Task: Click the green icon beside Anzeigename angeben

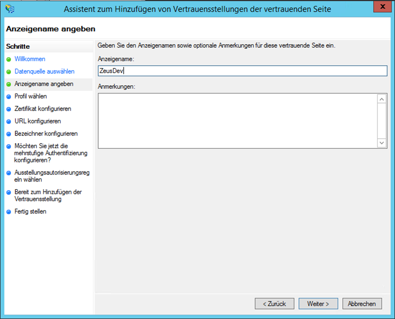Action: coord(9,83)
